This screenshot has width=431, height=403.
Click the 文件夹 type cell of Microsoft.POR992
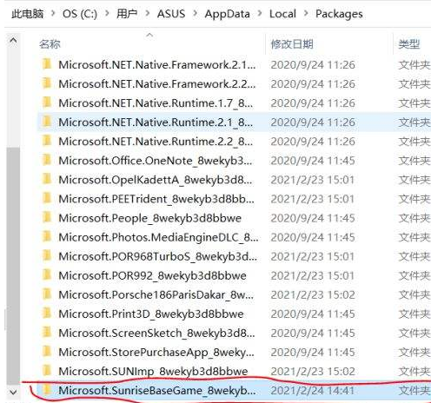pos(414,275)
